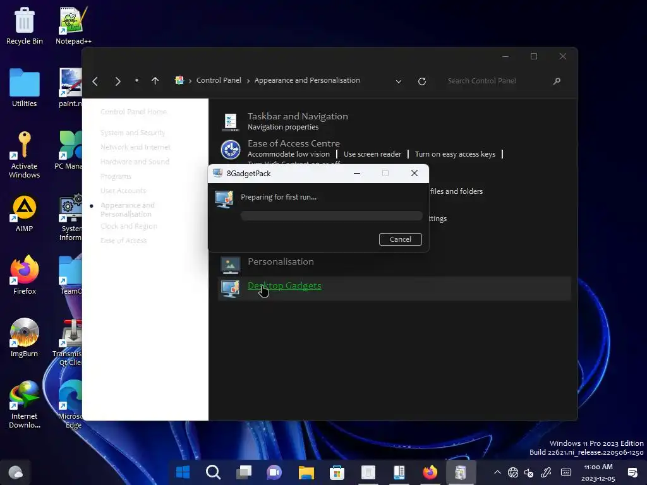Viewport: 647px width, 485px height.
Task: Click the Control Panel address bar icon
Action: [x=179, y=80]
